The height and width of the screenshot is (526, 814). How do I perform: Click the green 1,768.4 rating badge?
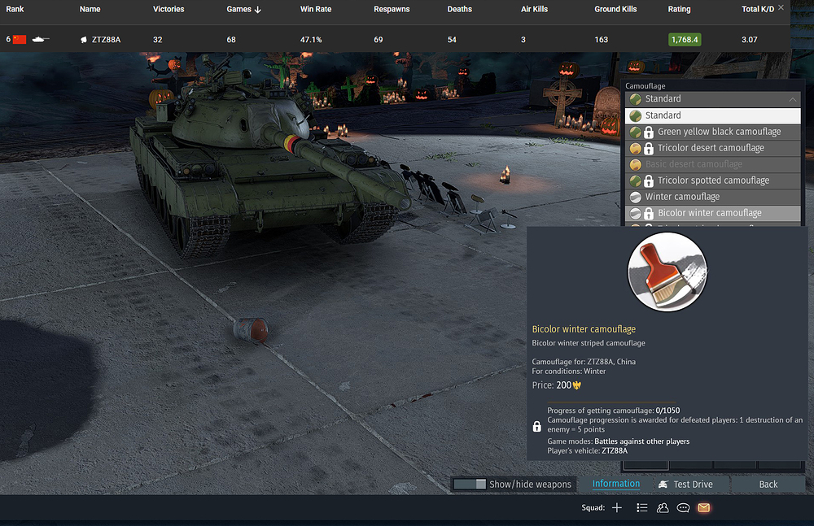click(x=685, y=39)
